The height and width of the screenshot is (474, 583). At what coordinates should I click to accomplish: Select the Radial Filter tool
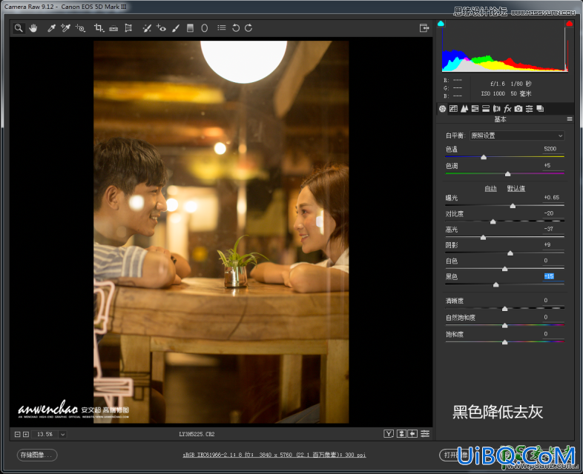[x=205, y=28]
